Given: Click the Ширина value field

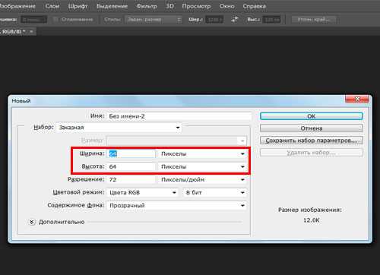Looking at the screenshot, I should tap(131, 153).
